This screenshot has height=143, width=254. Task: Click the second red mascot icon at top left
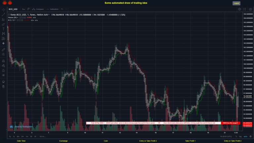[10, 3]
